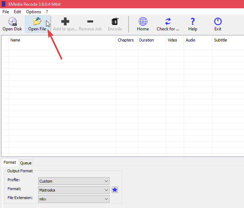The width and height of the screenshot is (244, 208).
Task: Click the Output Format group title
Action: [20, 171]
